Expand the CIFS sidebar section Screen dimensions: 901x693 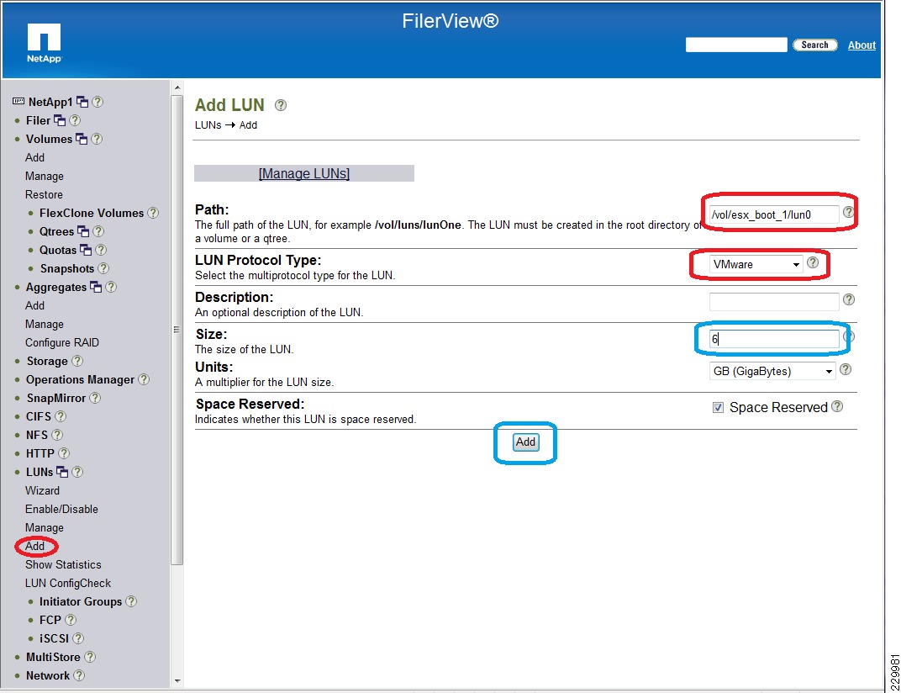(x=39, y=416)
